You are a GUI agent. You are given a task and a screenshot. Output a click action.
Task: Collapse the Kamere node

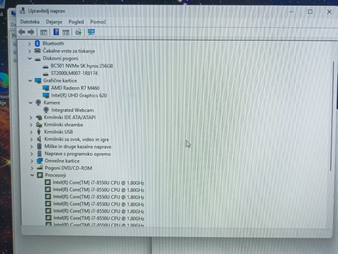(x=31, y=103)
